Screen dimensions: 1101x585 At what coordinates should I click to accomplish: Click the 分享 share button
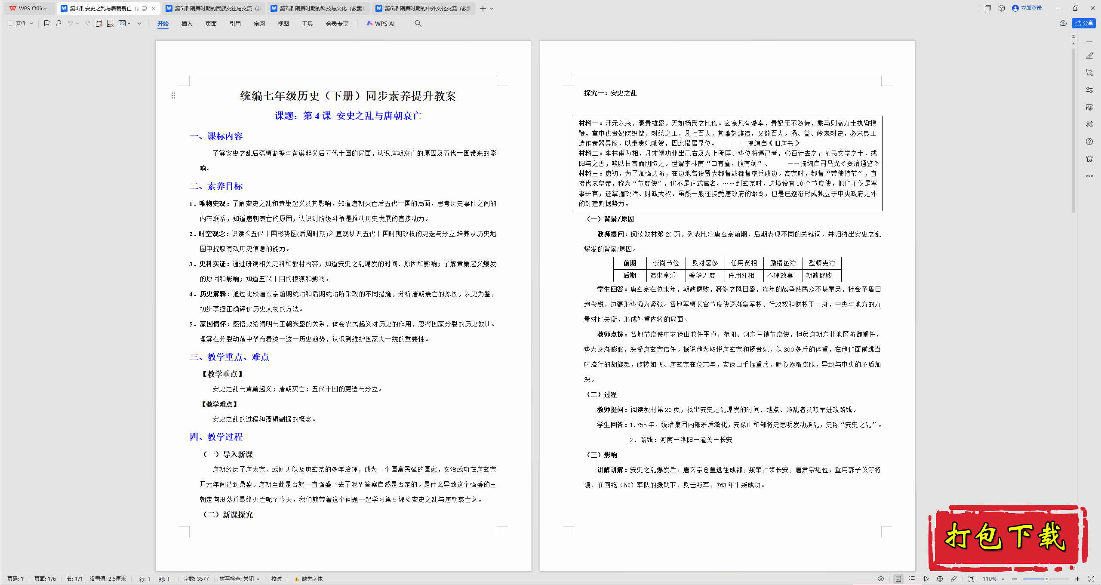click(x=1084, y=23)
